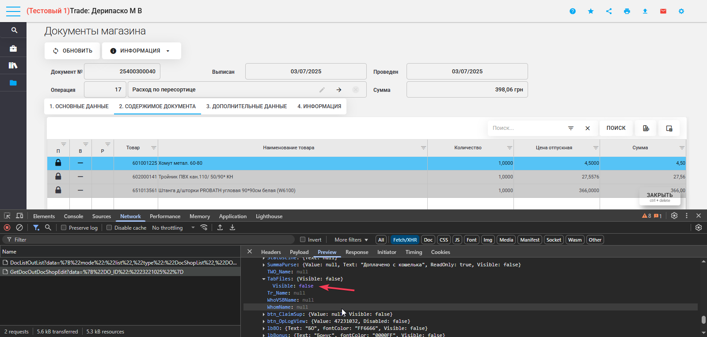Check the Invert filter checkbox
Image resolution: width=707 pixels, height=337 pixels.
tap(303, 239)
